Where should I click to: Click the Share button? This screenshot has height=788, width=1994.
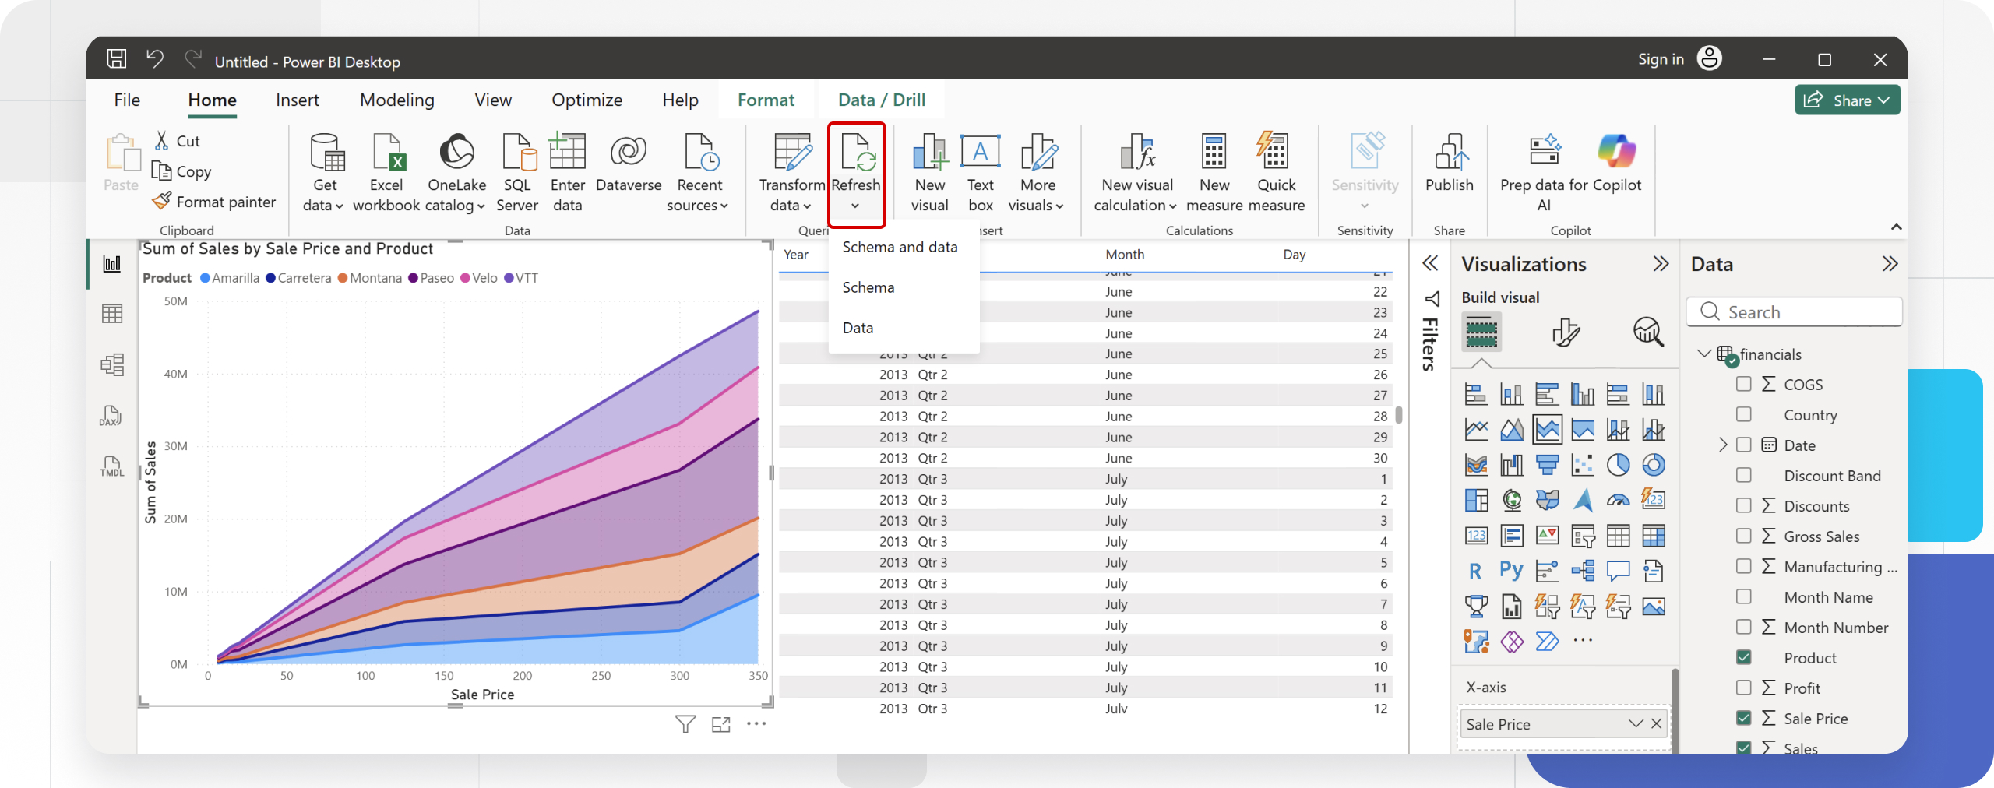pos(1847,100)
